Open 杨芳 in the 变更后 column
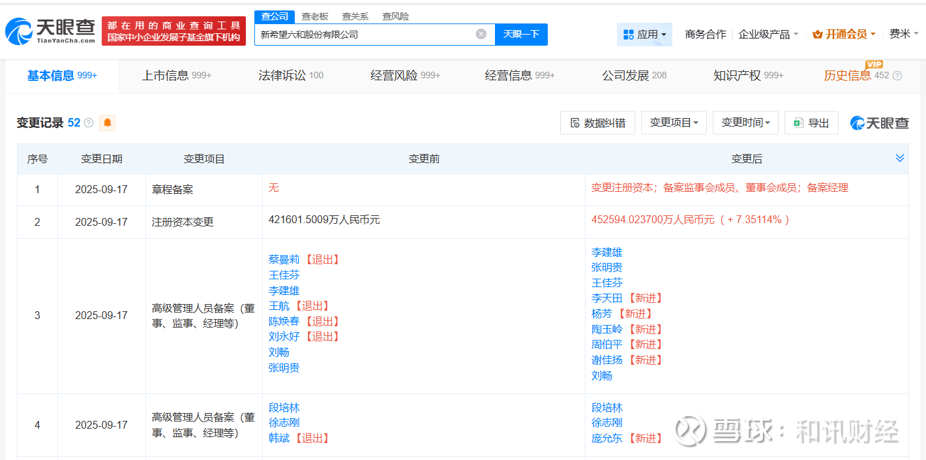This screenshot has width=926, height=460. [x=602, y=313]
